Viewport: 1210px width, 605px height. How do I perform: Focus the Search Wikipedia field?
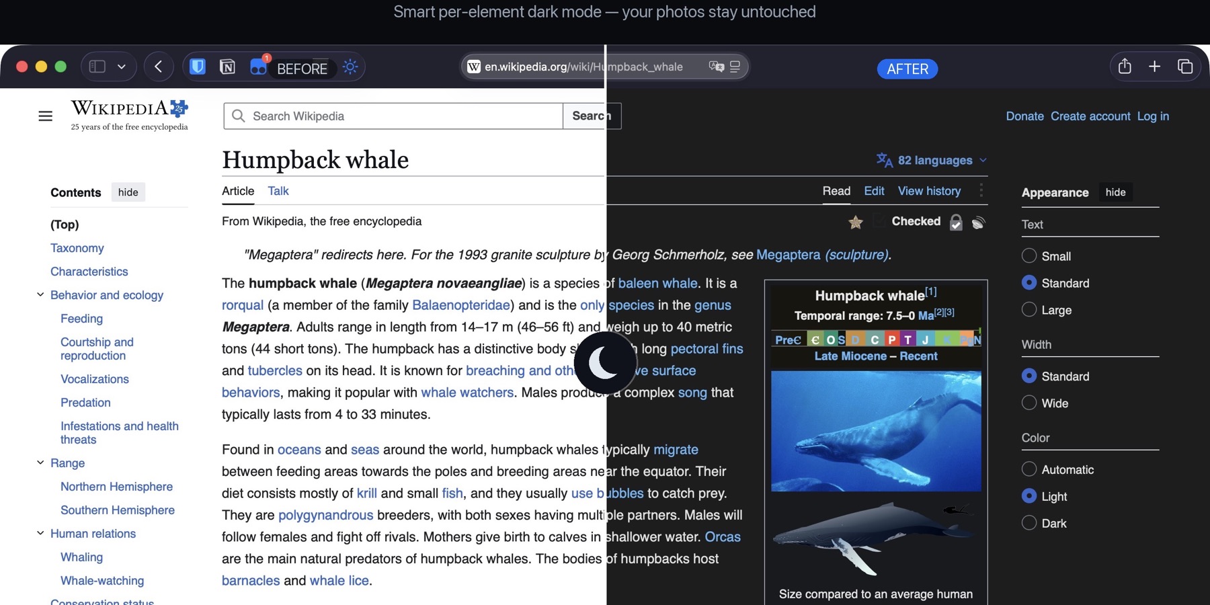(x=393, y=116)
